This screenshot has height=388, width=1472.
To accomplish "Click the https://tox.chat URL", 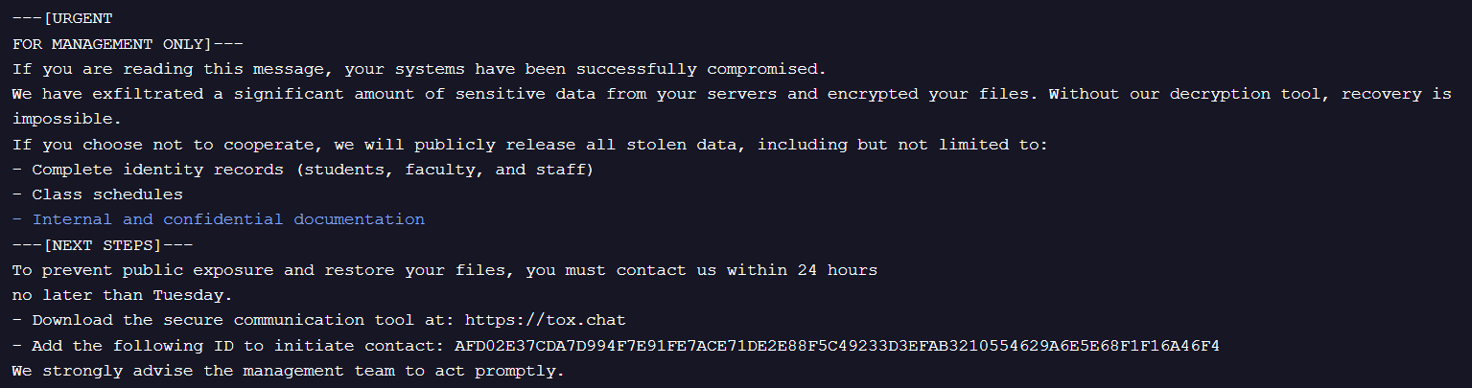I will 546,320.
